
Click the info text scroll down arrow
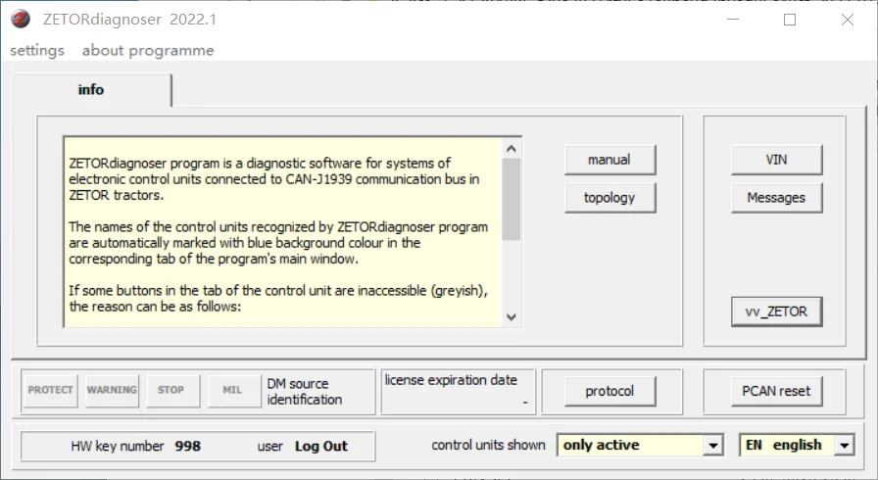click(511, 316)
